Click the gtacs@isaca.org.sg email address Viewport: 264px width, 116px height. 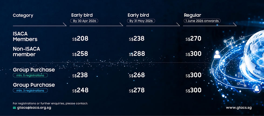[x=34, y=108]
